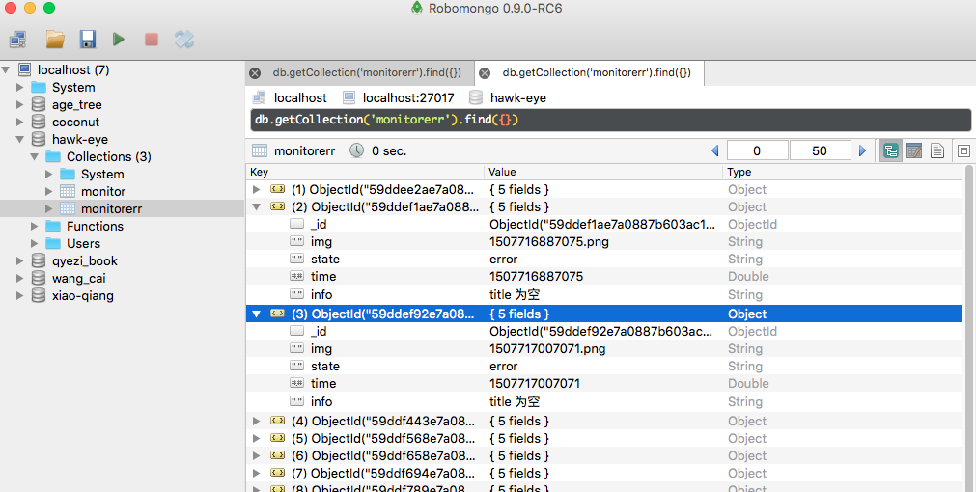Viewport: 976px width, 492px height.
Task: Expand result document (4) ObjectId row
Action: 257,421
